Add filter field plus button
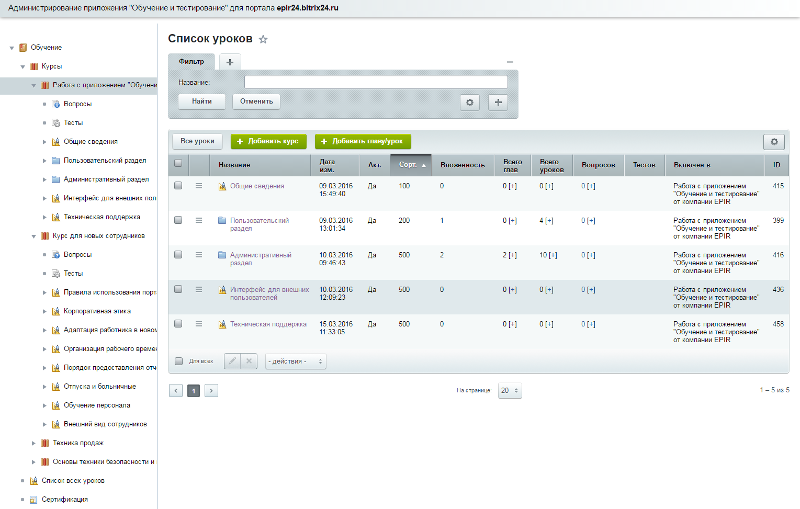Viewport: 800px width, 509px height. point(498,103)
